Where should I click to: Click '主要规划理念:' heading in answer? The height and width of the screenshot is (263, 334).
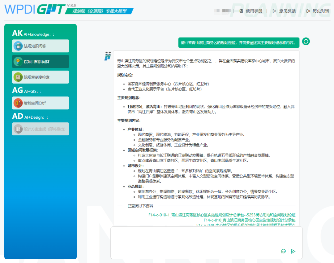129,98
